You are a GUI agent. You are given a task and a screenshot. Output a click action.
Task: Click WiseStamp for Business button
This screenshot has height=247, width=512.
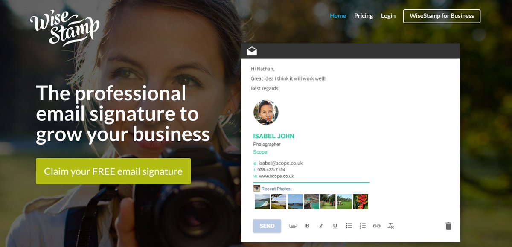tap(442, 16)
